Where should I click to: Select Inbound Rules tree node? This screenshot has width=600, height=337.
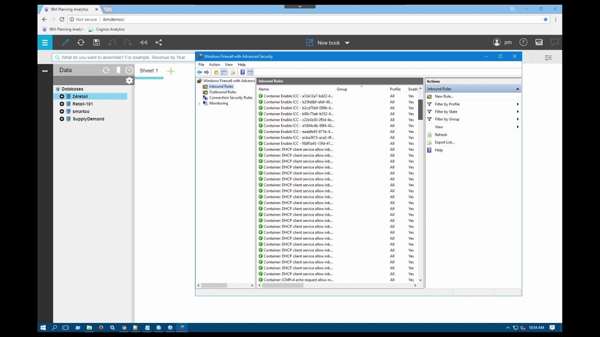[221, 87]
